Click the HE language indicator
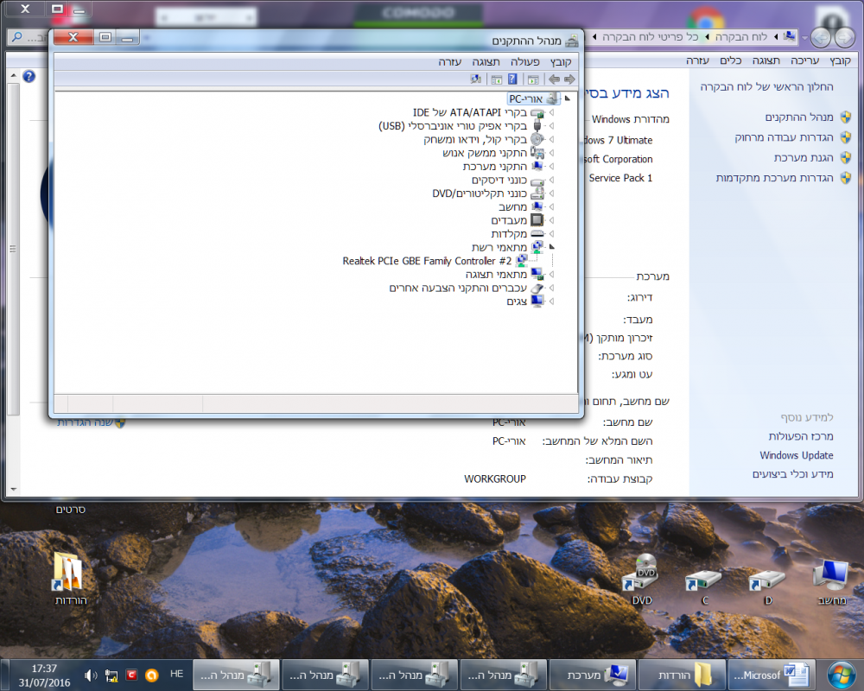864x691 pixels. 176,674
